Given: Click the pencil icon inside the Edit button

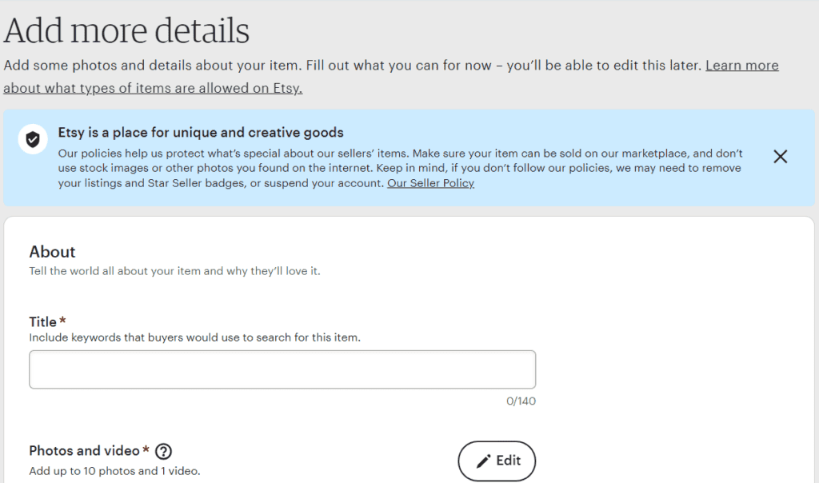Looking at the screenshot, I should click(481, 461).
